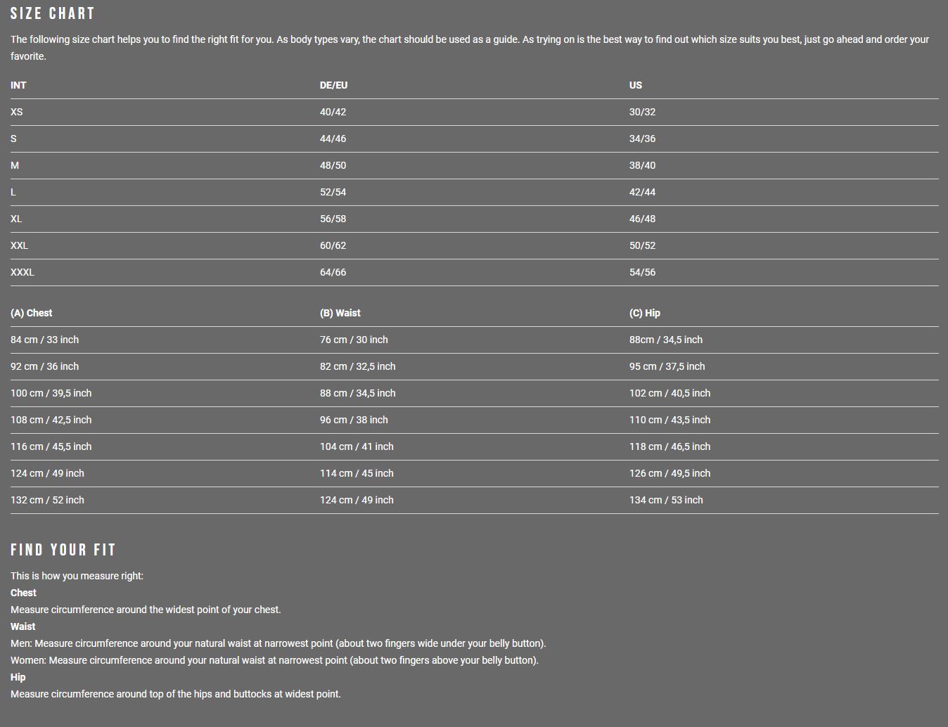The image size is (948, 727).
Task: Click the bold Hip measuring label
Action: (18, 677)
